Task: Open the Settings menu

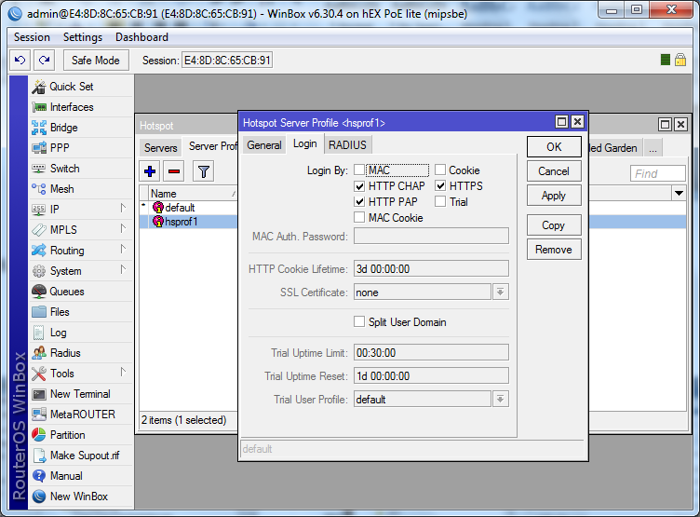Action: point(83,37)
